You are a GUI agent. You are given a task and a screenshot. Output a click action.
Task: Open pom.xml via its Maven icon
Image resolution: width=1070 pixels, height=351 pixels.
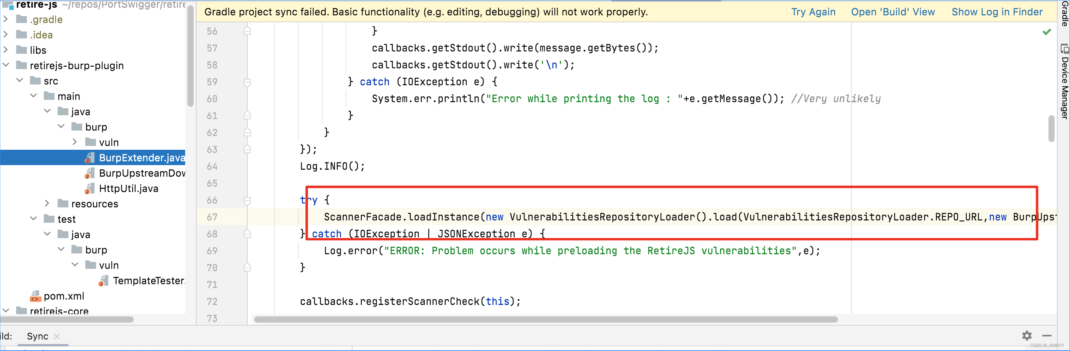pyautogui.click(x=35, y=296)
